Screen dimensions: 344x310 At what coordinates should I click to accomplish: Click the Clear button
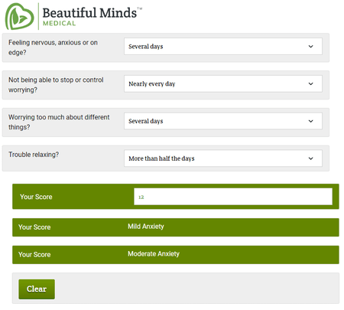[37, 289]
